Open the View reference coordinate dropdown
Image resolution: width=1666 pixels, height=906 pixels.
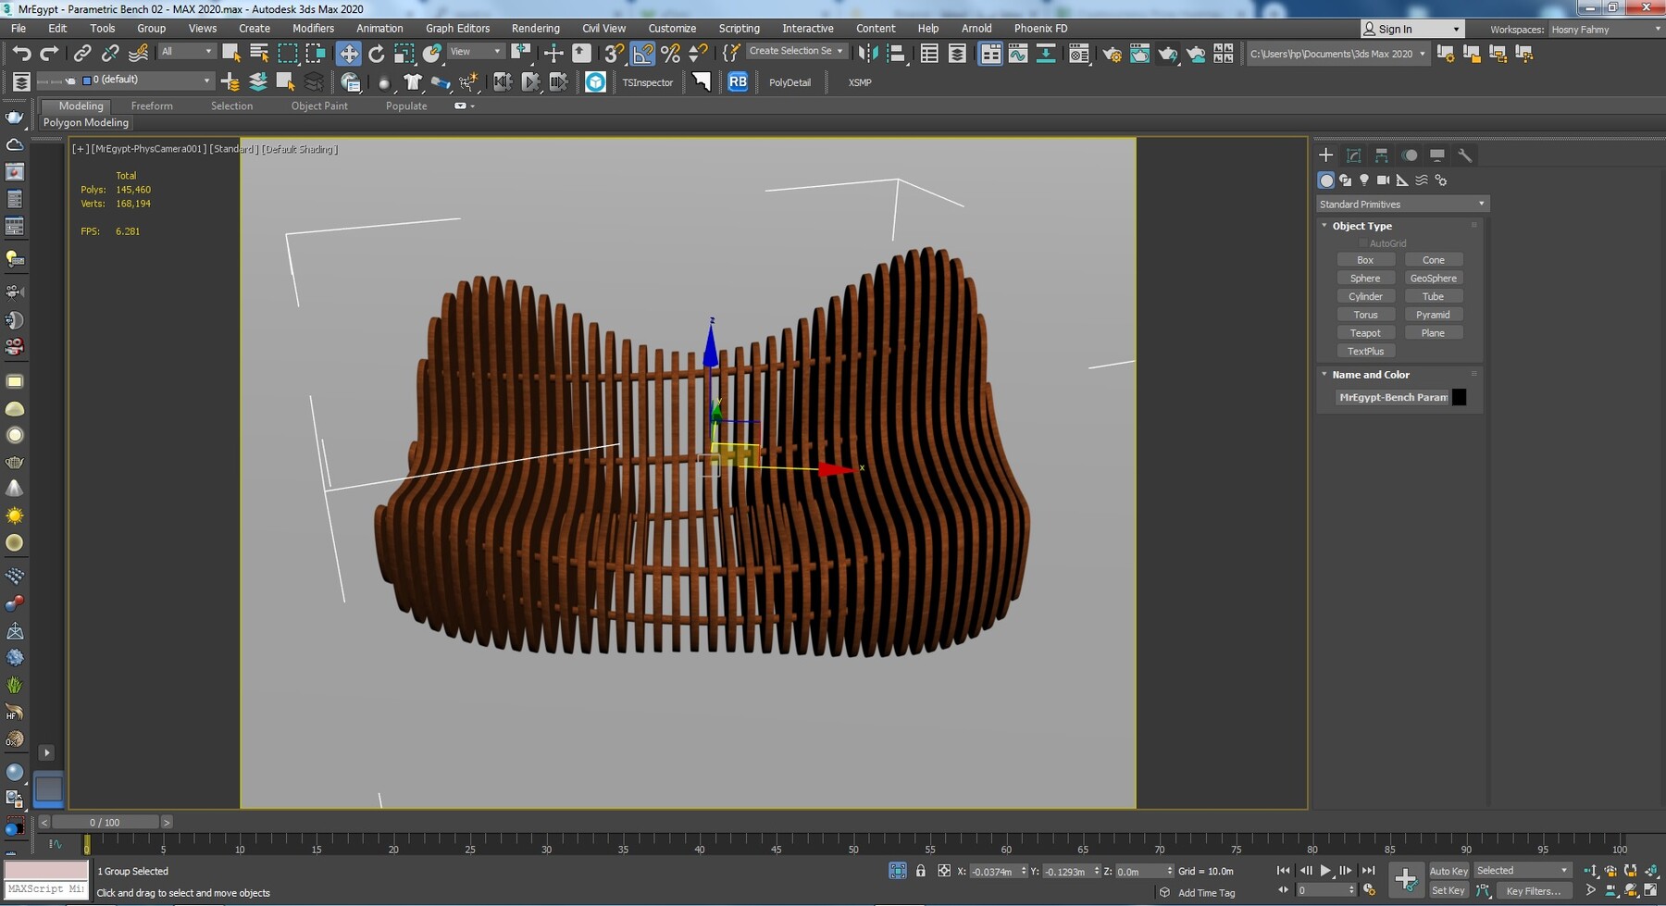tap(476, 52)
